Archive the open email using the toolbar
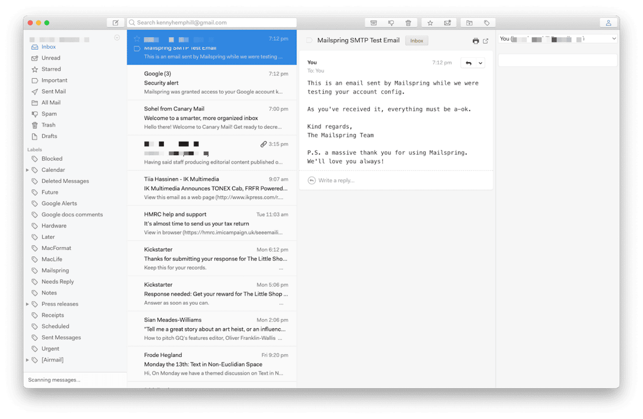This screenshot has height=419, width=643. pos(373,23)
